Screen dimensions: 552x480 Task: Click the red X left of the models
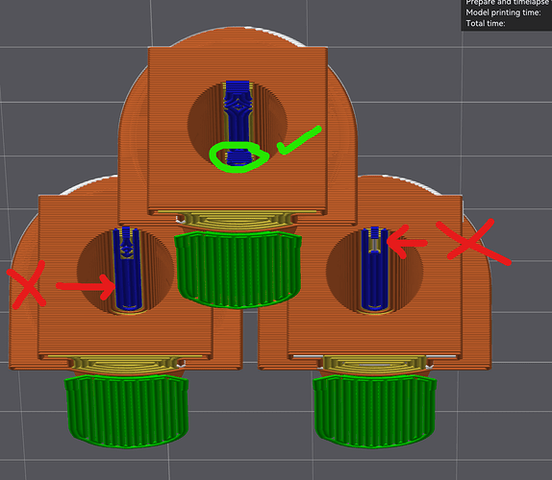(26, 285)
